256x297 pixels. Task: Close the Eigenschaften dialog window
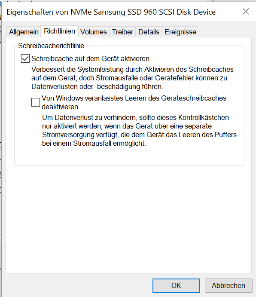tap(246, 12)
